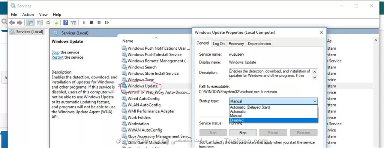Screen dimensions: 384x148
Task: Click the wuauserv service name text
Action: (237, 55)
